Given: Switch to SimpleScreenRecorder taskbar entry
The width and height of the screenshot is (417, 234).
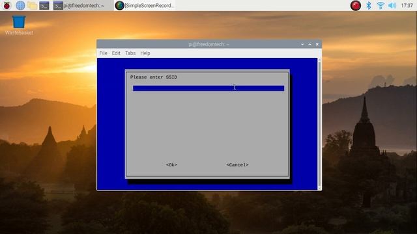Looking at the screenshot, I should (x=145, y=5).
